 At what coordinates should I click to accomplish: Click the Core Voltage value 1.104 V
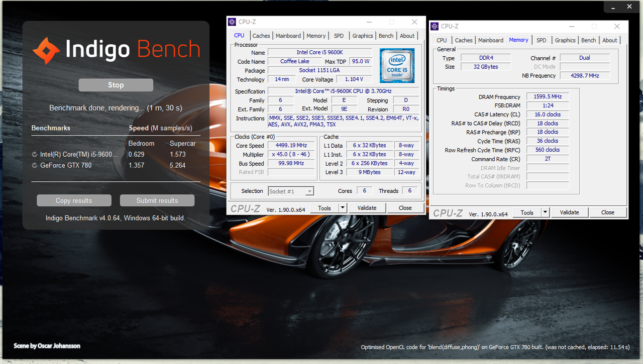tap(354, 79)
